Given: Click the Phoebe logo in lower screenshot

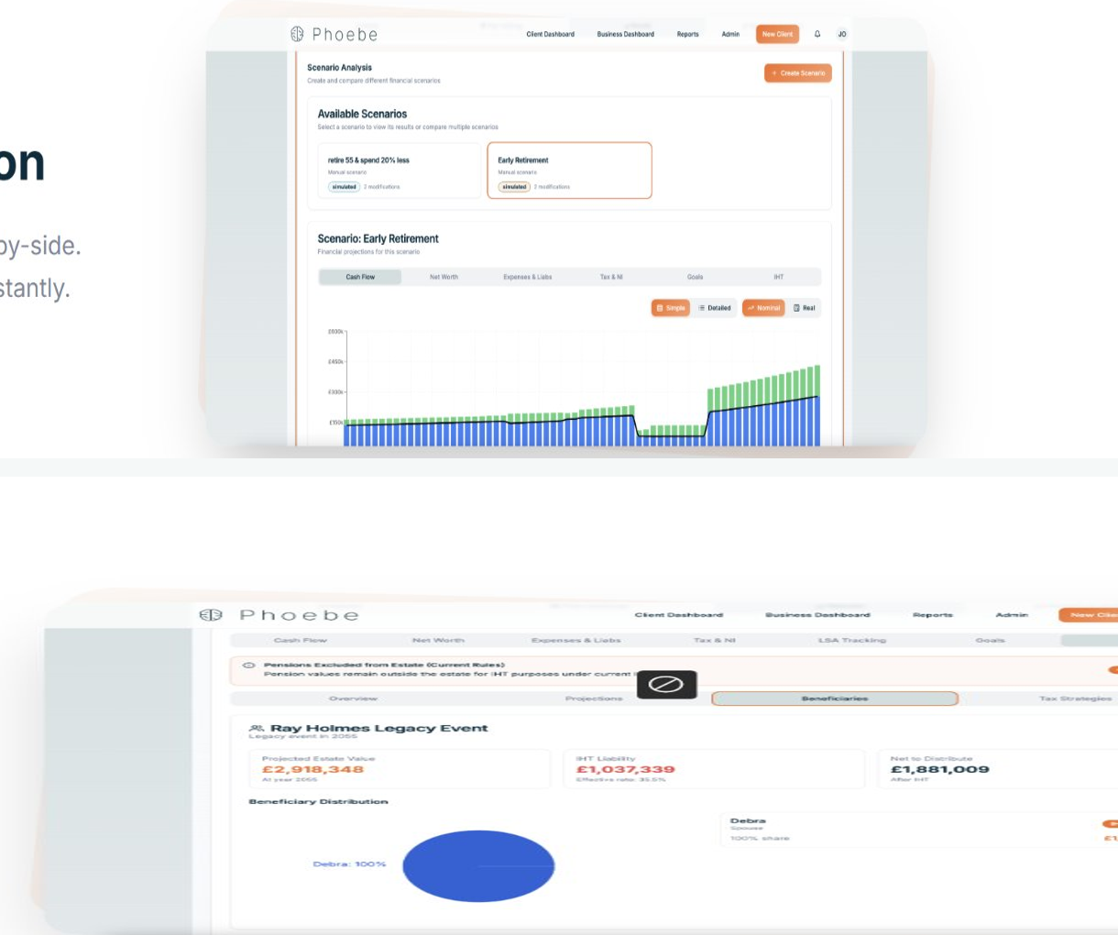Looking at the screenshot, I should (x=211, y=615).
